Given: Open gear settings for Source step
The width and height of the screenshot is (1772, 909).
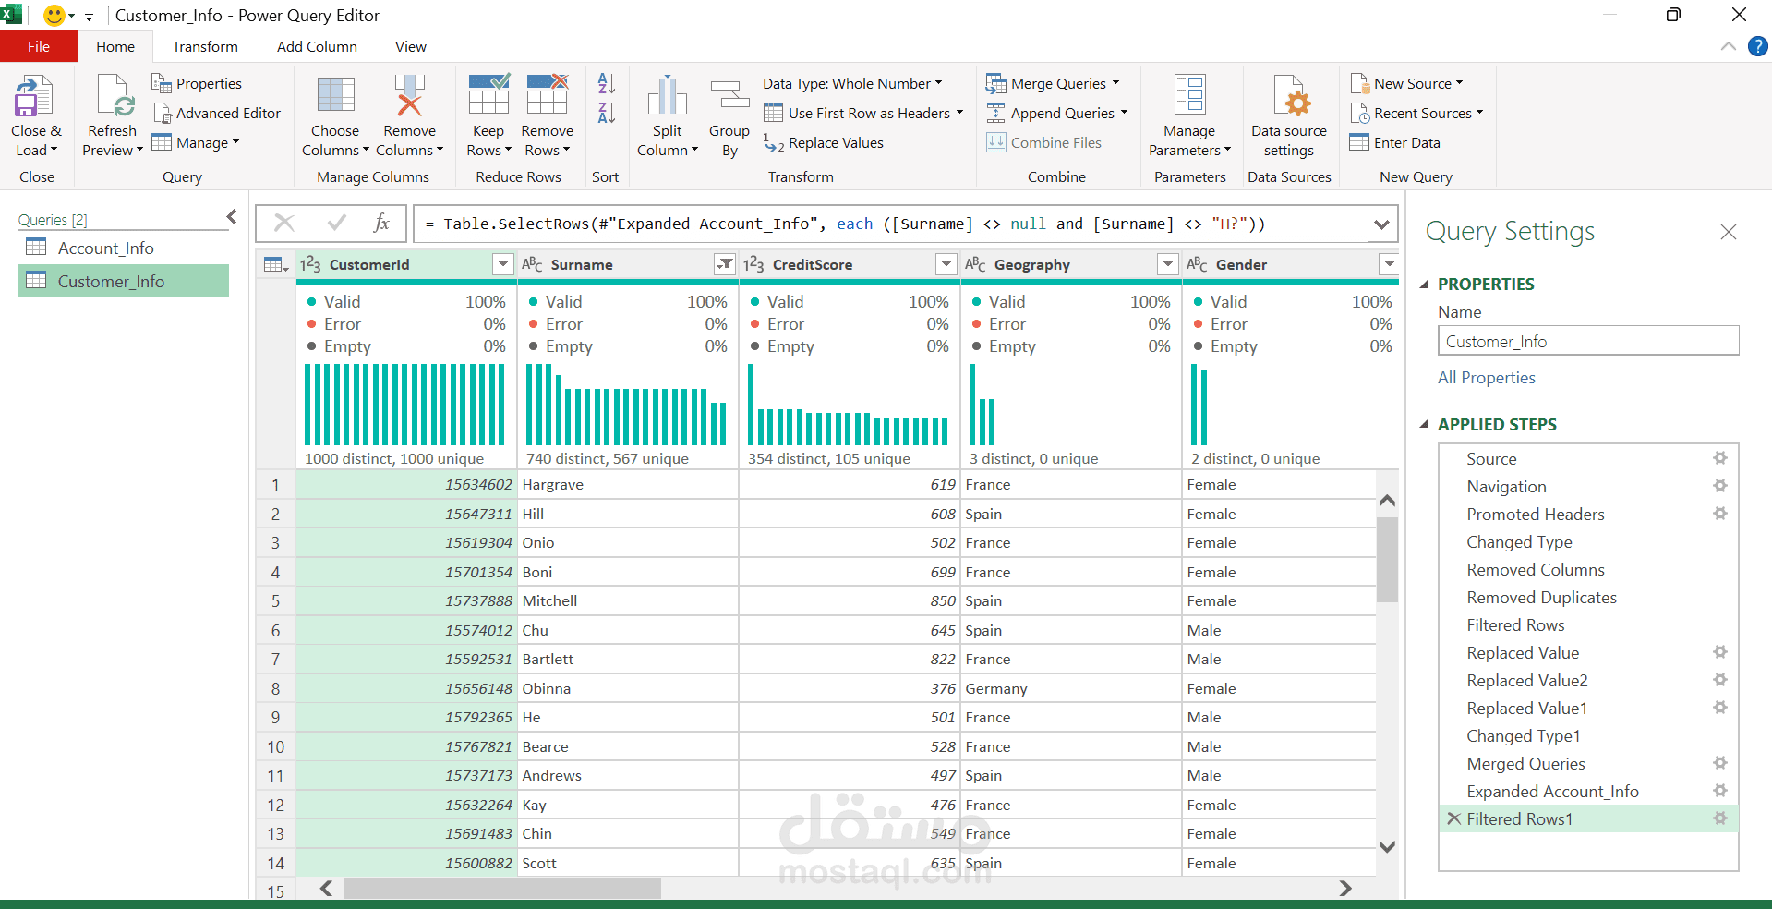Looking at the screenshot, I should pyautogui.click(x=1719, y=458).
